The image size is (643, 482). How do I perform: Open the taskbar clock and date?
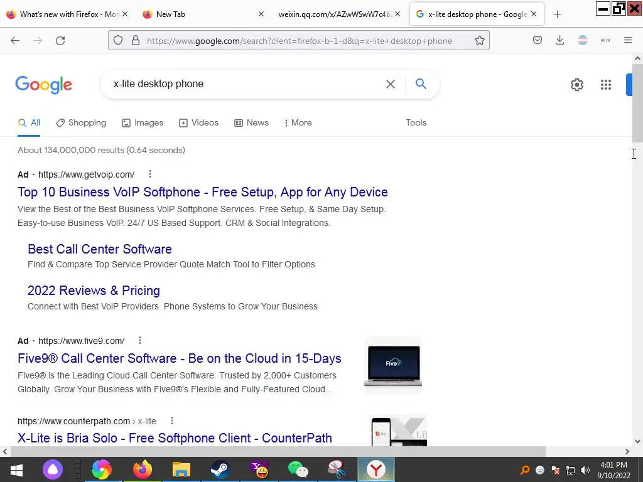click(x=613, y=470)
